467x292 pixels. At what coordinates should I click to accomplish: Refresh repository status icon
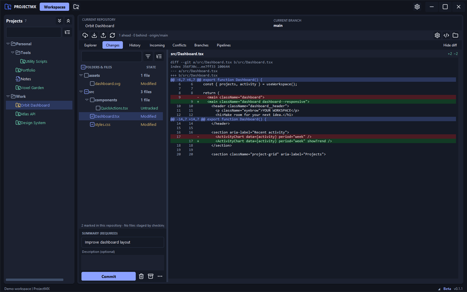112,35
